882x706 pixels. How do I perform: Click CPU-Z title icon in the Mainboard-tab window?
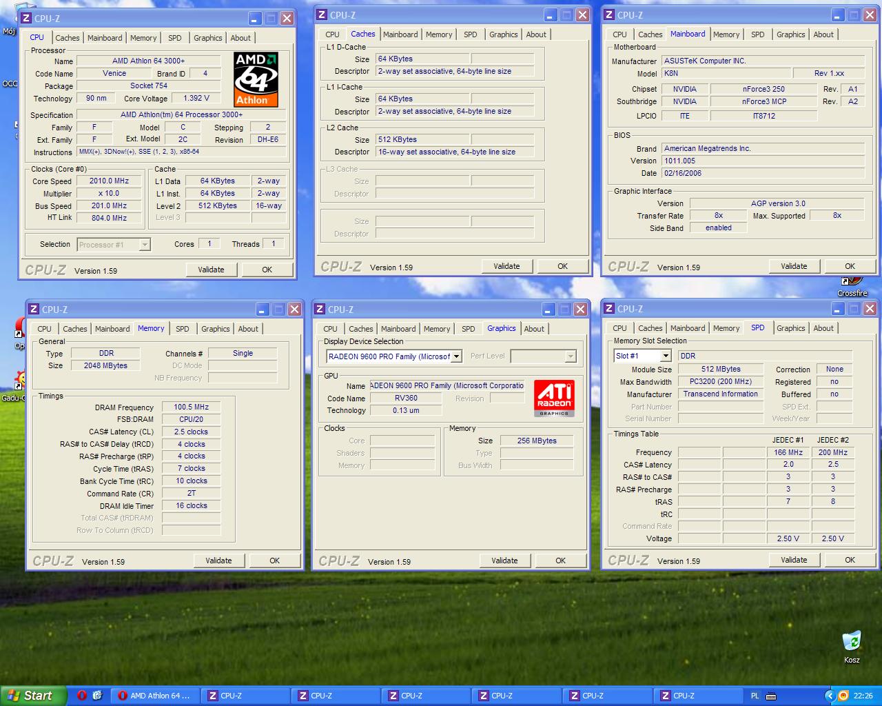tap(609, 15)
